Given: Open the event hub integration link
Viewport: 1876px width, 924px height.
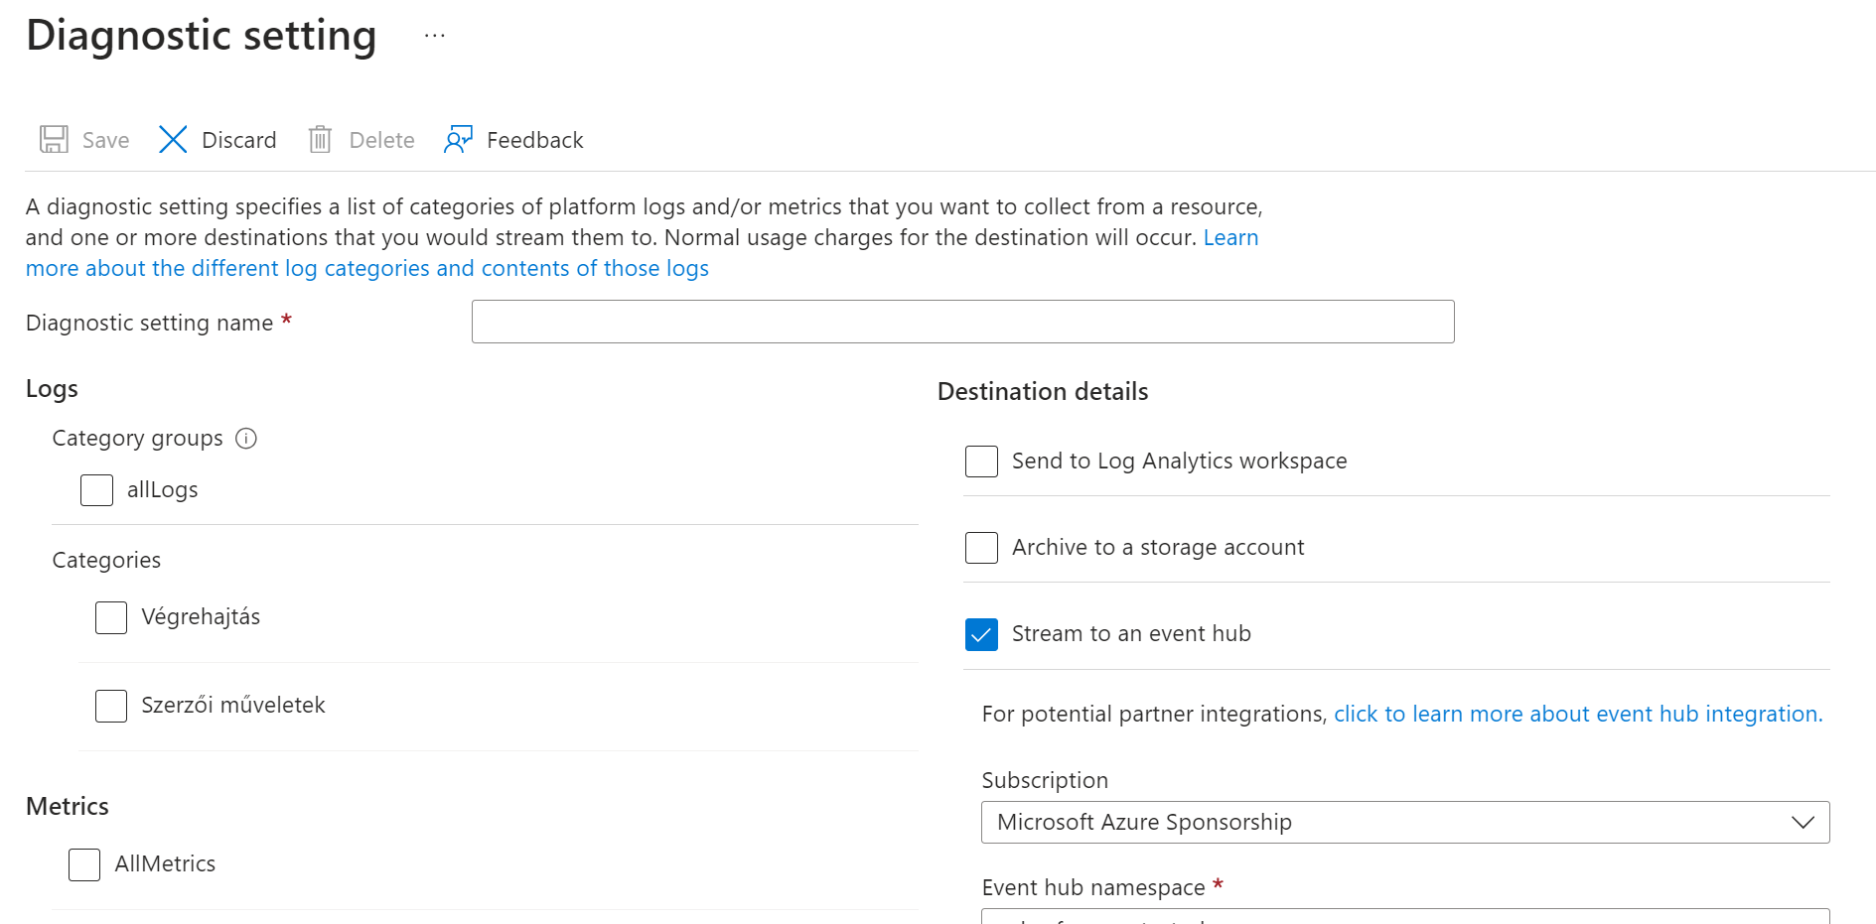Looking at the screenshot, I should point(1578,715).
